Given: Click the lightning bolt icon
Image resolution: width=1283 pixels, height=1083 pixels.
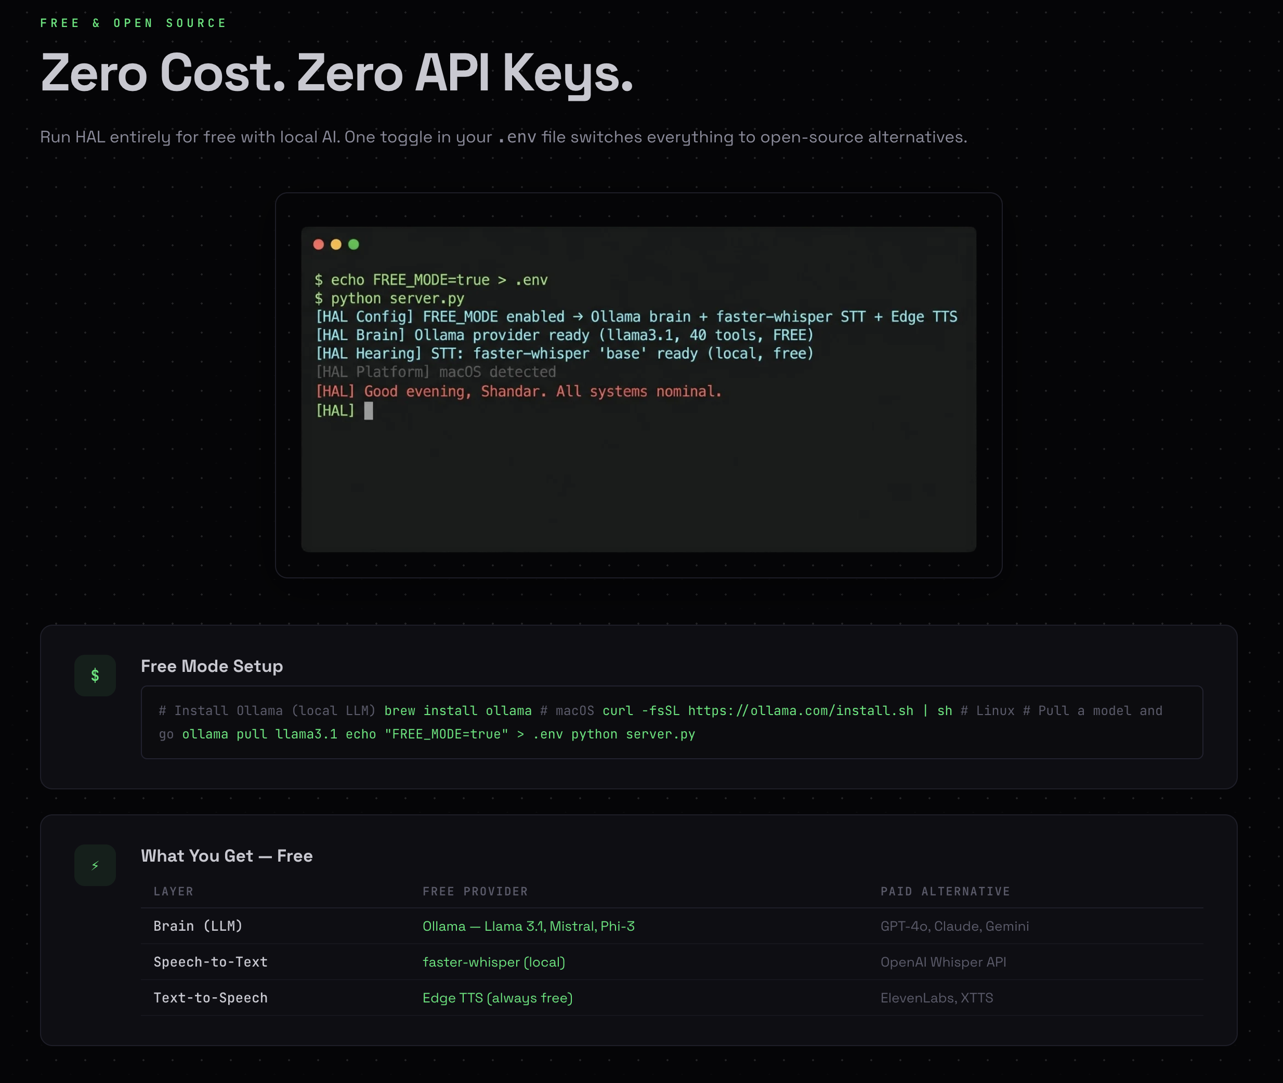Looking at the screenshot, I should tap(95, 865).
